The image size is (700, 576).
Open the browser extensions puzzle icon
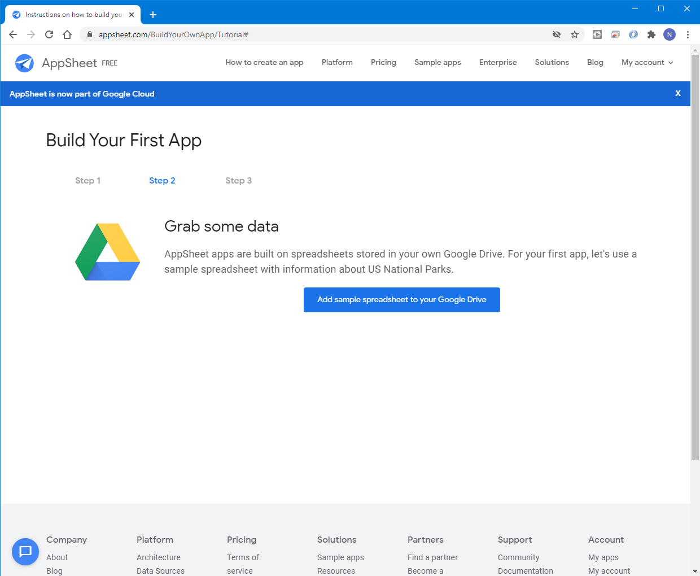[651, 34]
